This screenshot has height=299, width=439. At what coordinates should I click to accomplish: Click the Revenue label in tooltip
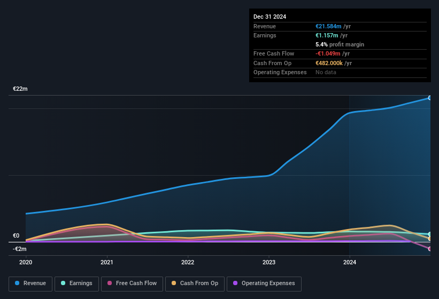(x=265, y=26)
